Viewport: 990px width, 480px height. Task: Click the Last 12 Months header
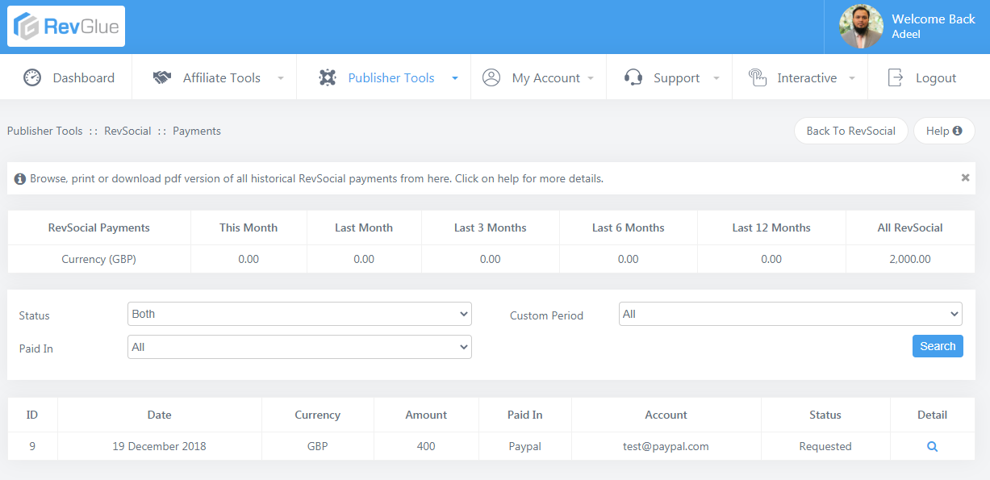coord(771,227)
